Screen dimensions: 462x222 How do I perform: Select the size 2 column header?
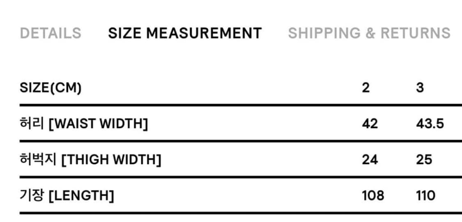click(x=366, y=88)
